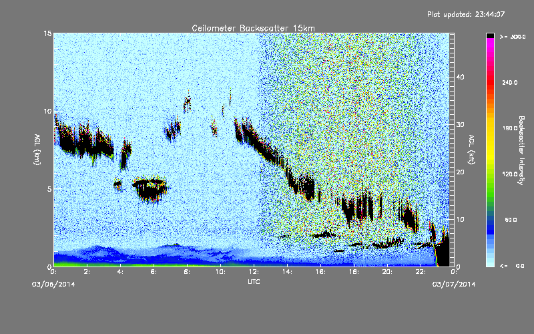Image resolution: width=534 pixels, height=334 pixels.
Task: Select the 'AGL (kft)' right axis label
Action: pos(471,150)
